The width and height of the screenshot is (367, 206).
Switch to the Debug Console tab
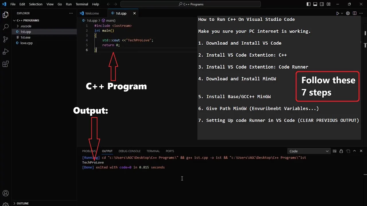point(130,151)
